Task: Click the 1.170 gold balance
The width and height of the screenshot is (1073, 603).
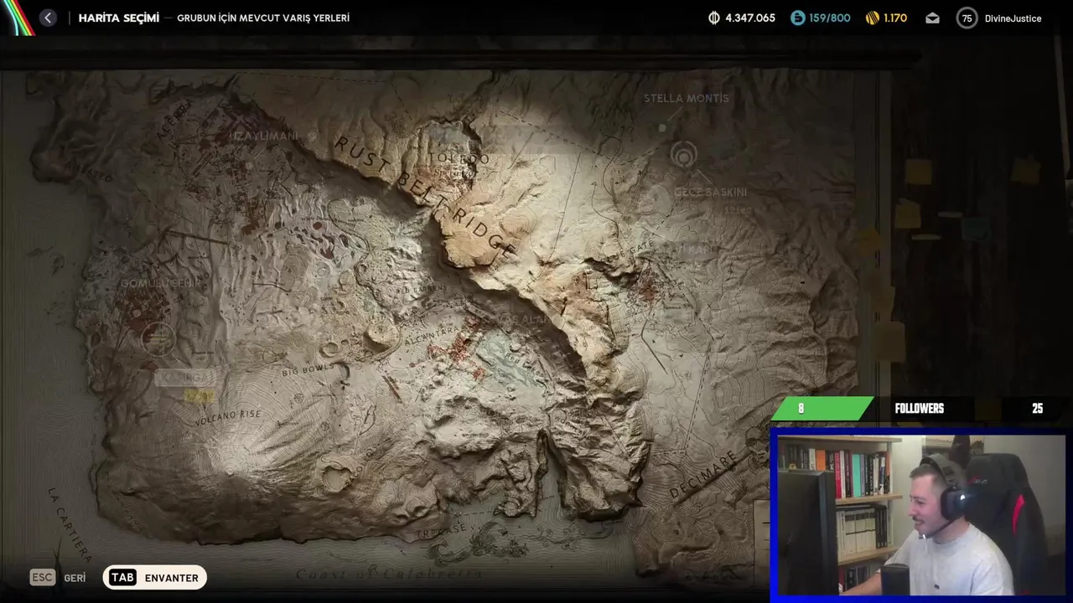Action: [895, 18]
